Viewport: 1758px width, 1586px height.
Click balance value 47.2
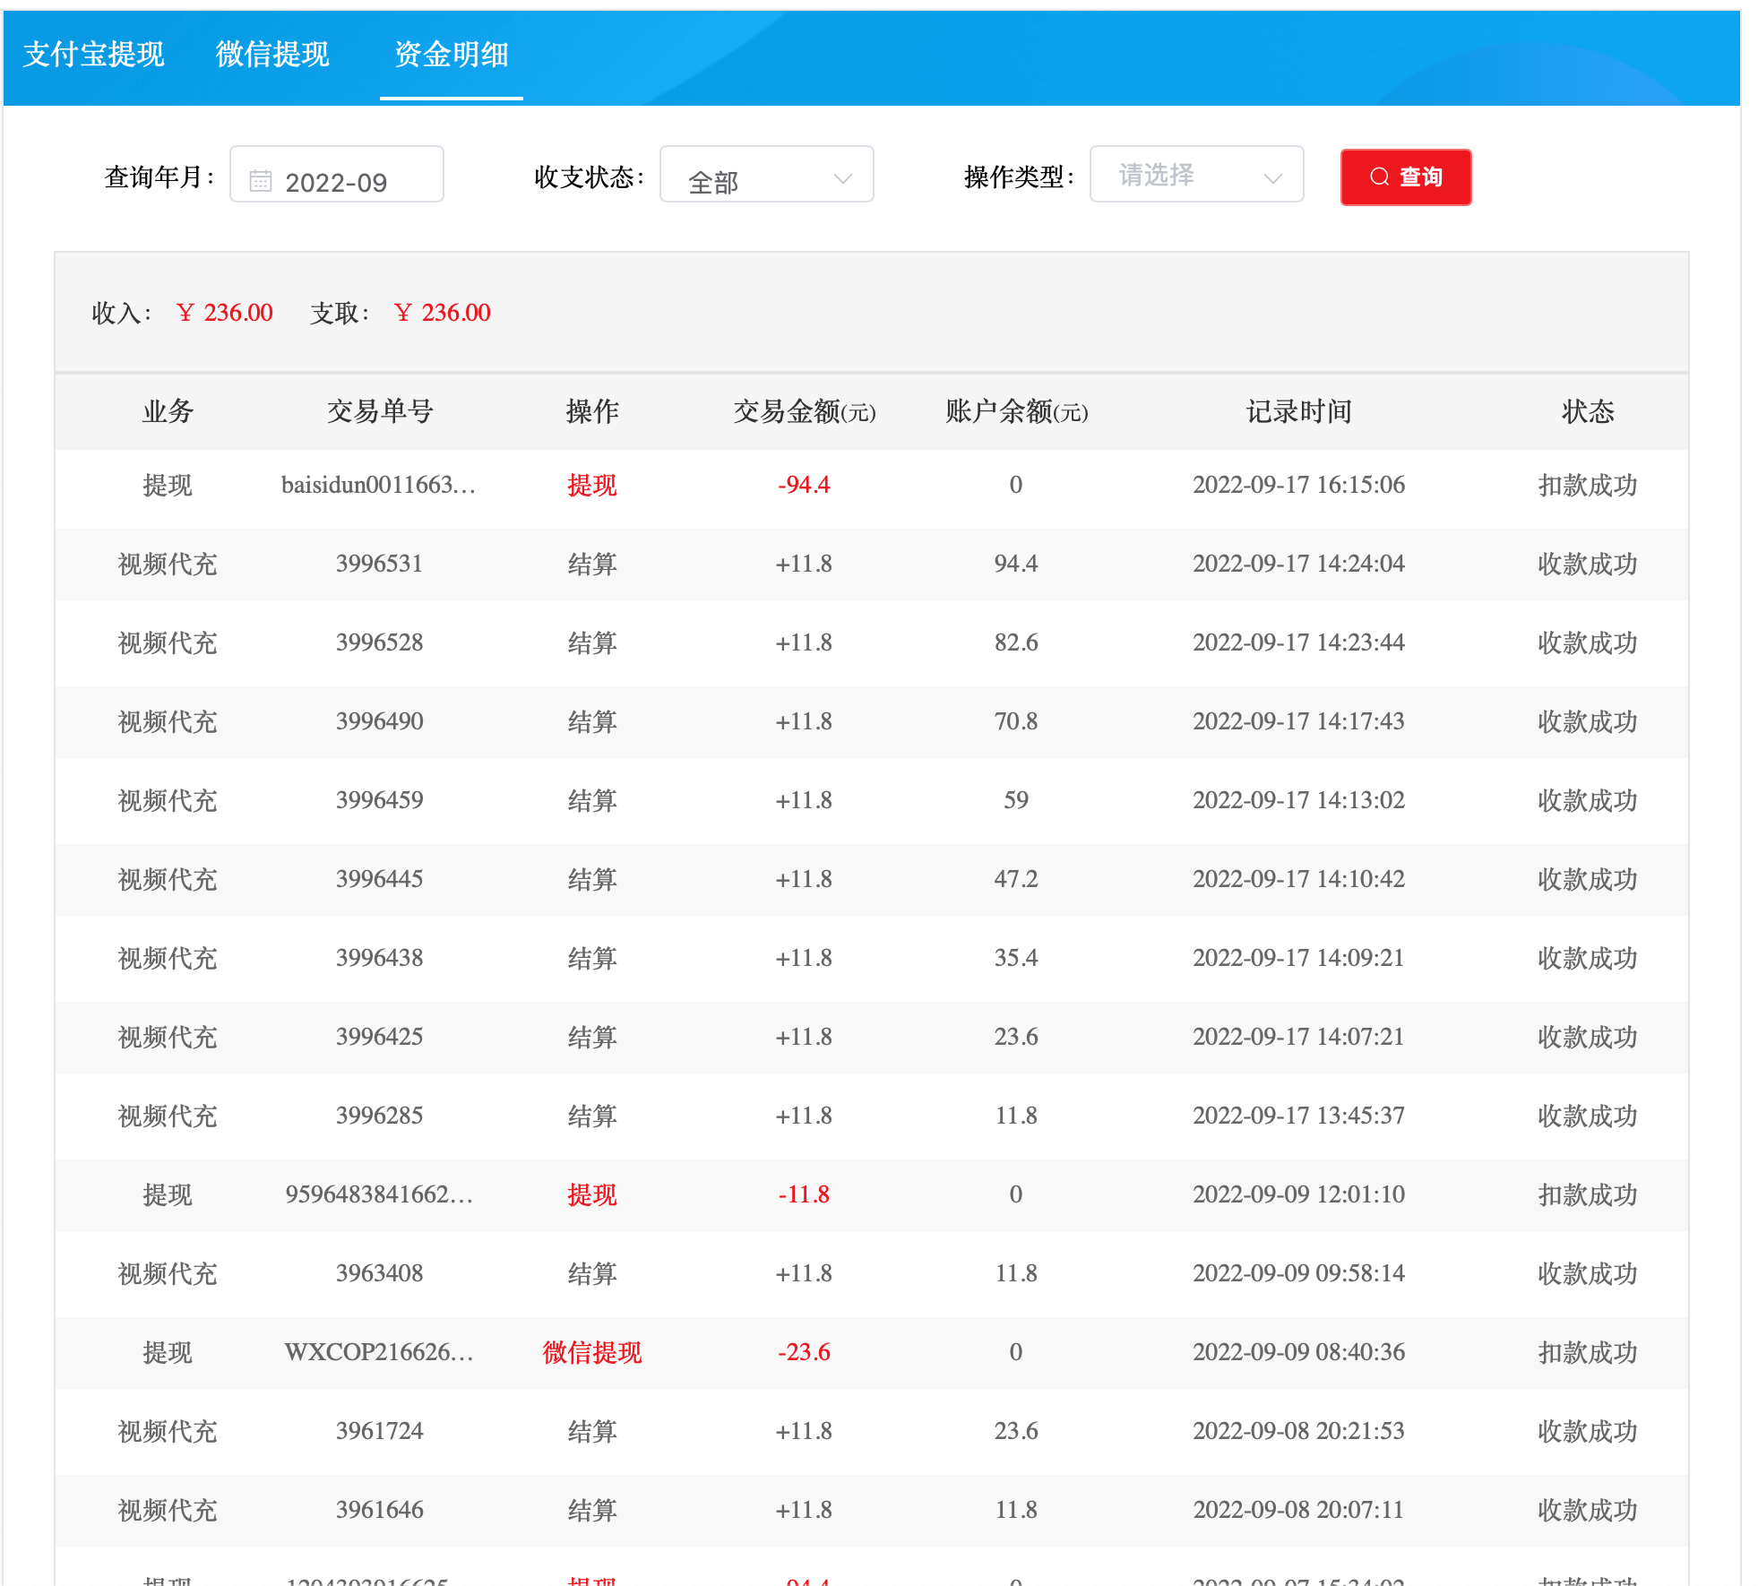pyautogui.click(x=1016, y=879)
